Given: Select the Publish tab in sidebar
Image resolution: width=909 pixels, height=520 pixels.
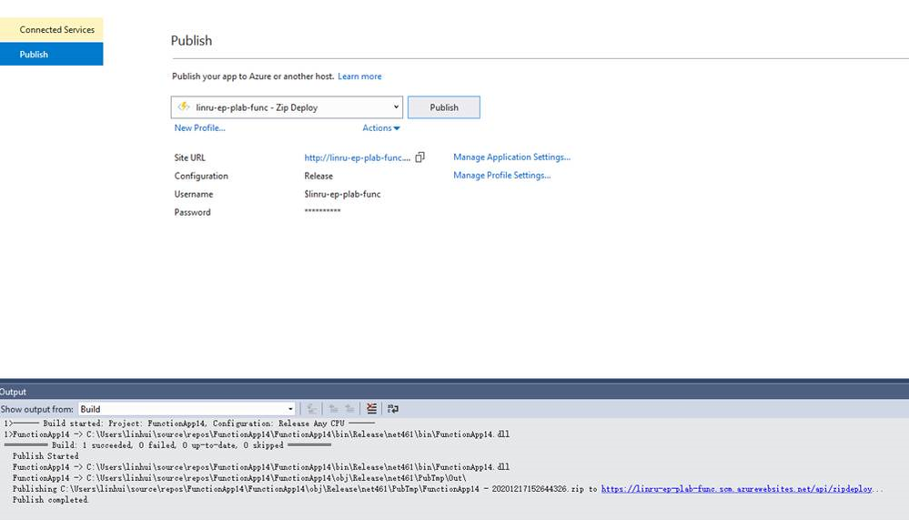Looking at the screenshot, I should tap(52, 54).
